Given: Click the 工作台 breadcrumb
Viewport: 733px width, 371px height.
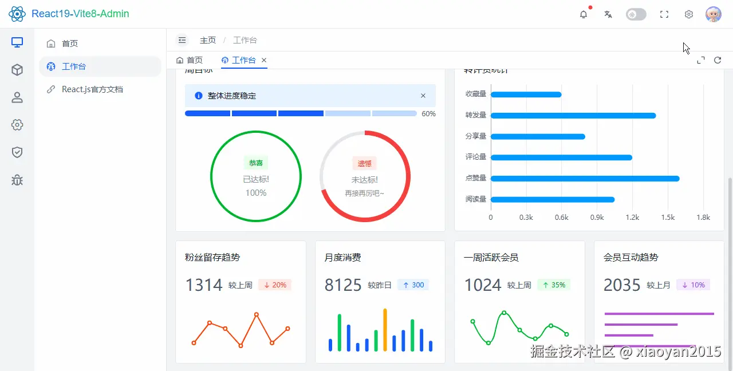Looking at the screenshot, I should click(245, 40).
